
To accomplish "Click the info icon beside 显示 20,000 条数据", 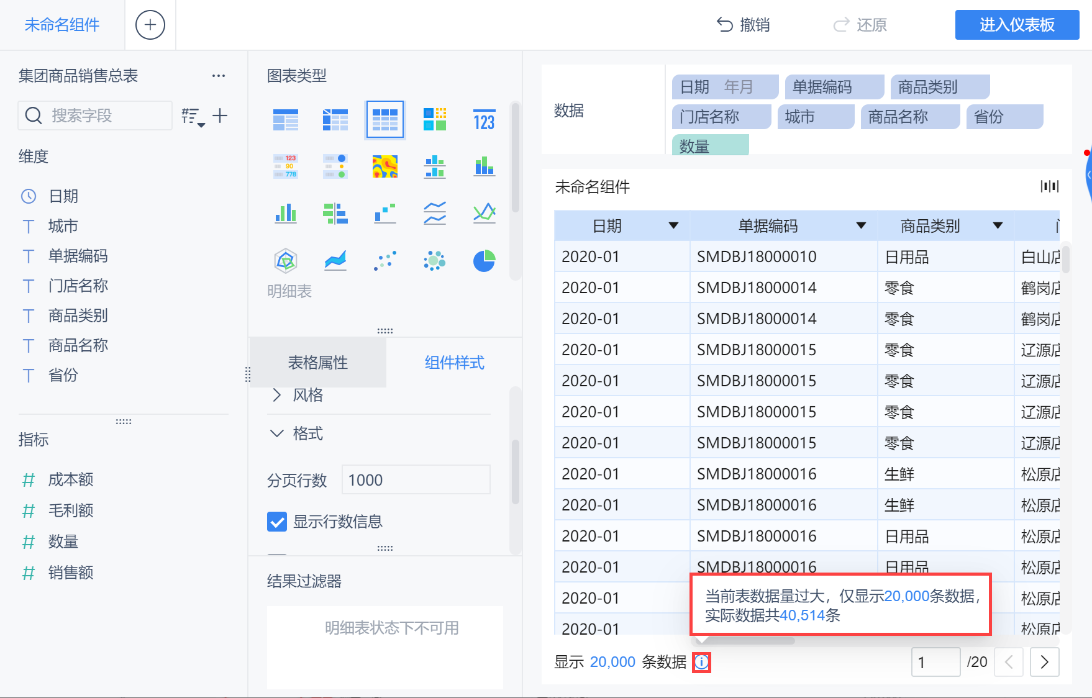I will 701,662.
